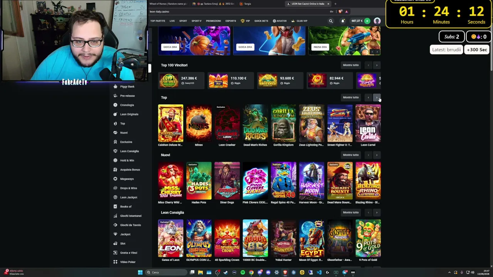The height and width of the screenshot is (277, 493).
Task: Click the Windows taskbar Cerca search box
Action: (x=166, y=272)
